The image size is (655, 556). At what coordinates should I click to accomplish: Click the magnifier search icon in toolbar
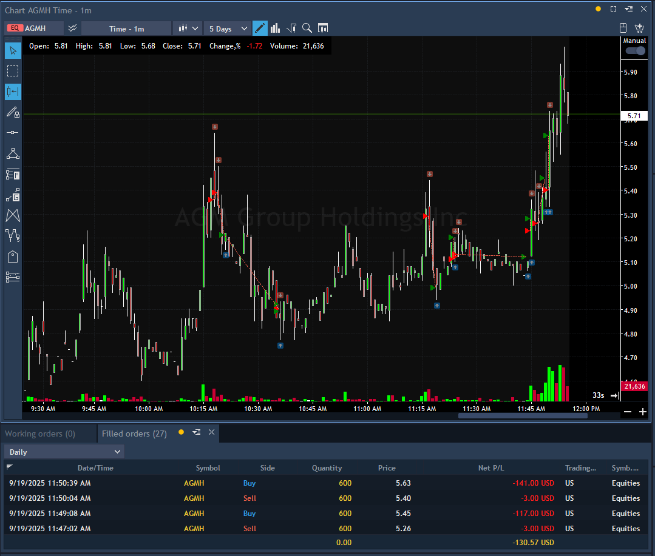click(x=307, y=28)
